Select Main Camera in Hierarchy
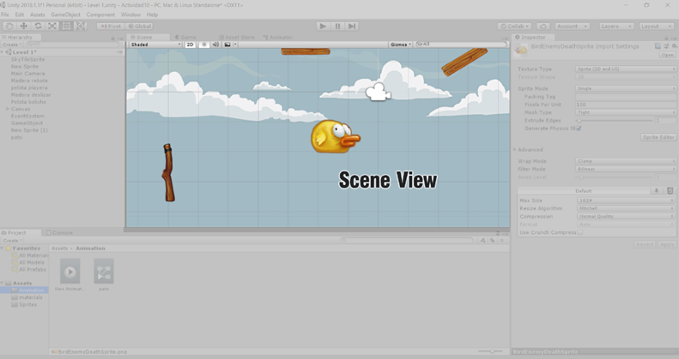Screen dimensions: 679x359 point(27,74)
